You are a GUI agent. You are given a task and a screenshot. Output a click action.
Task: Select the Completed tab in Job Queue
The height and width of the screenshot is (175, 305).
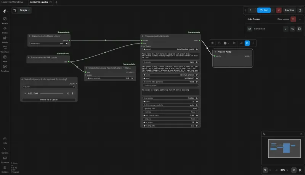[259, 29]
